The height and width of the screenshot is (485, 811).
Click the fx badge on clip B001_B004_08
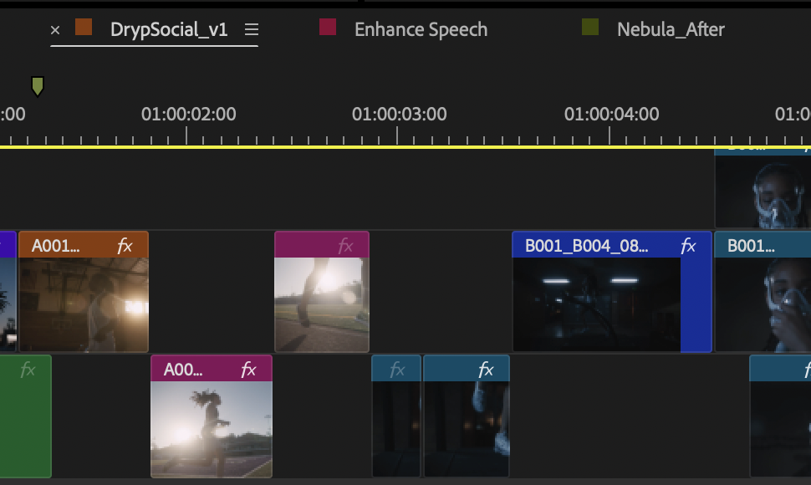pos(687,246)
